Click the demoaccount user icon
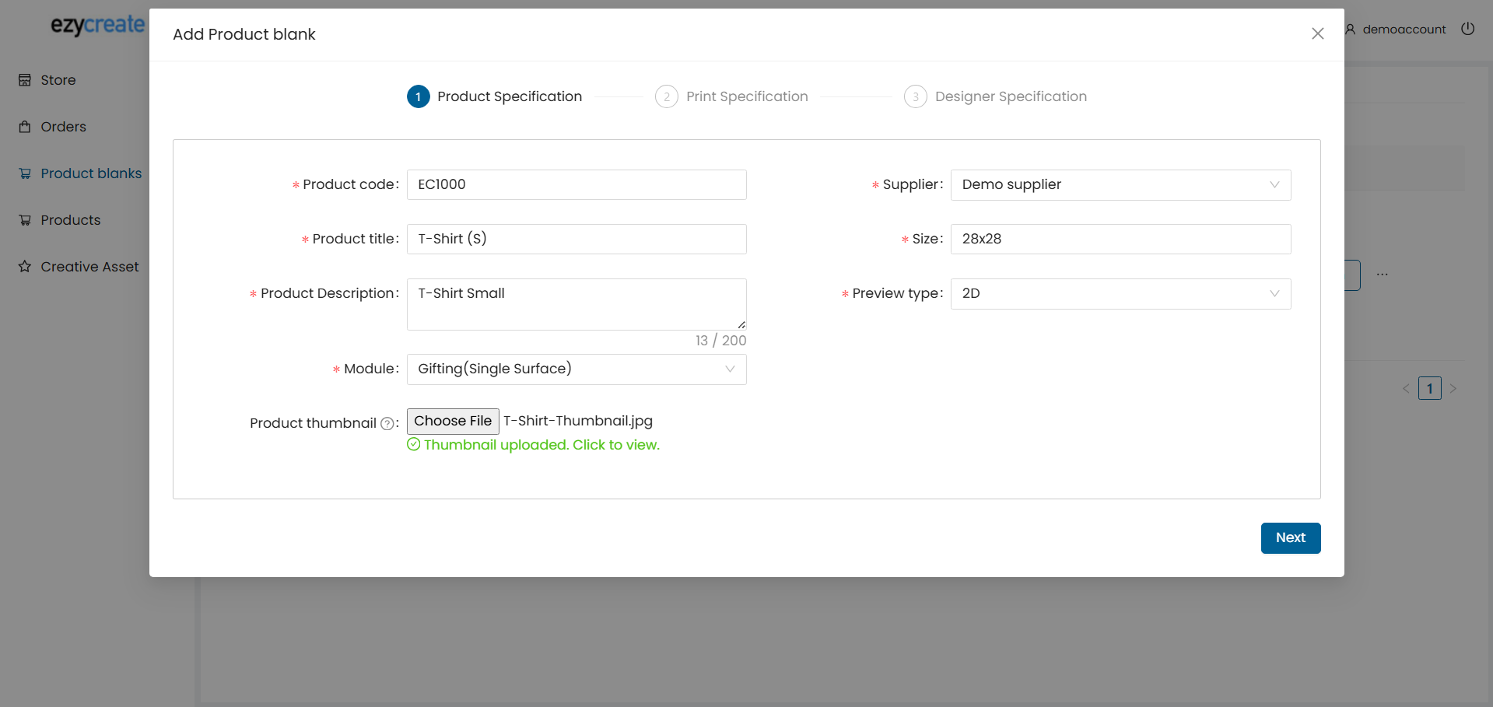Image resolution: width=1493 pixels, height=707 pixels. click(x=1351, y=30)
